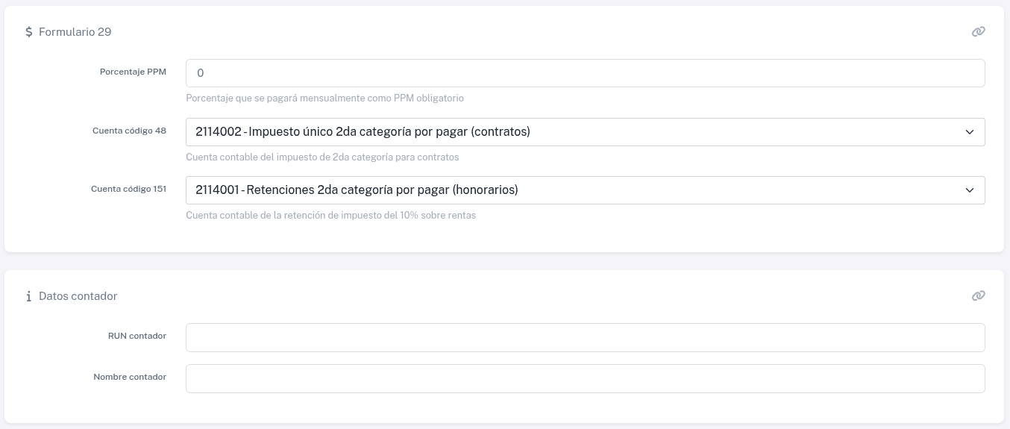
Task: Click the Porcentaje PPM label
Action: 133,72
